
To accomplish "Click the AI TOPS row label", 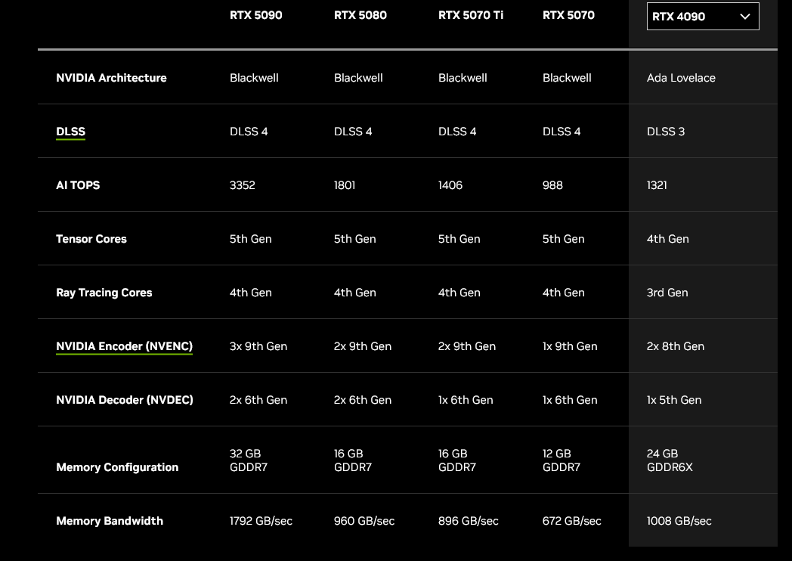I will 78,185.
